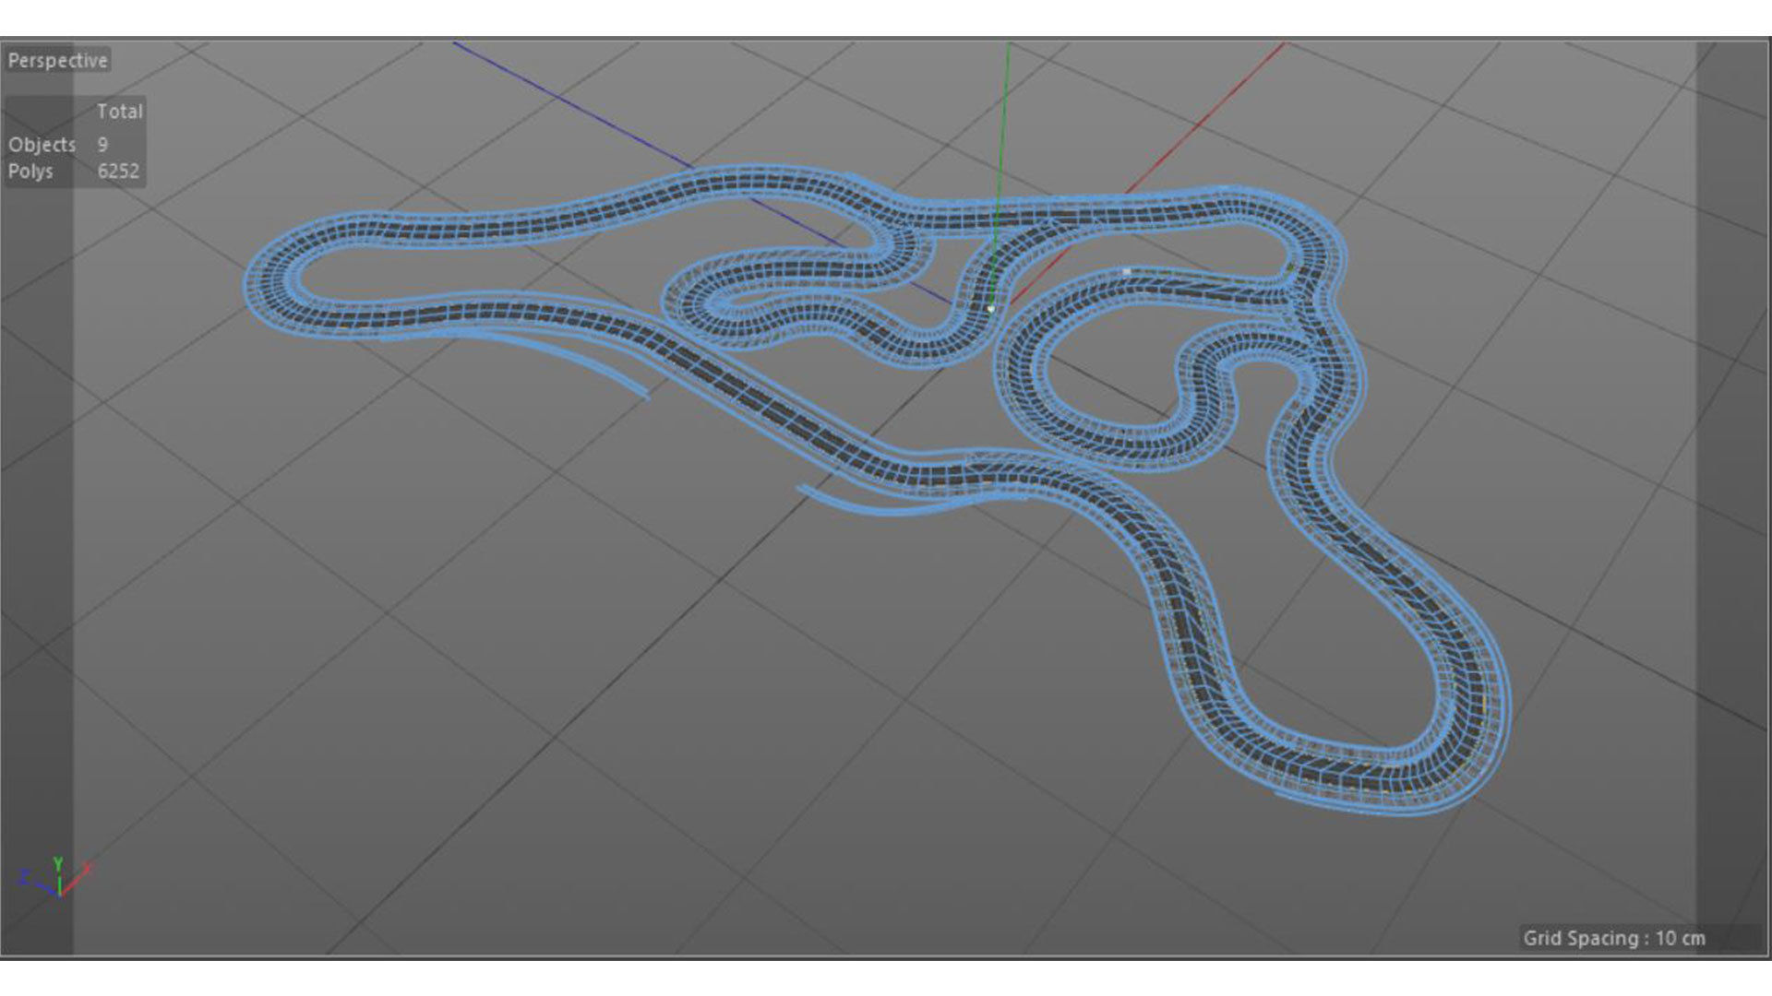Click the Polys count value 6252
Viewport: 1772px width, 996px height.
pos(118,172)
